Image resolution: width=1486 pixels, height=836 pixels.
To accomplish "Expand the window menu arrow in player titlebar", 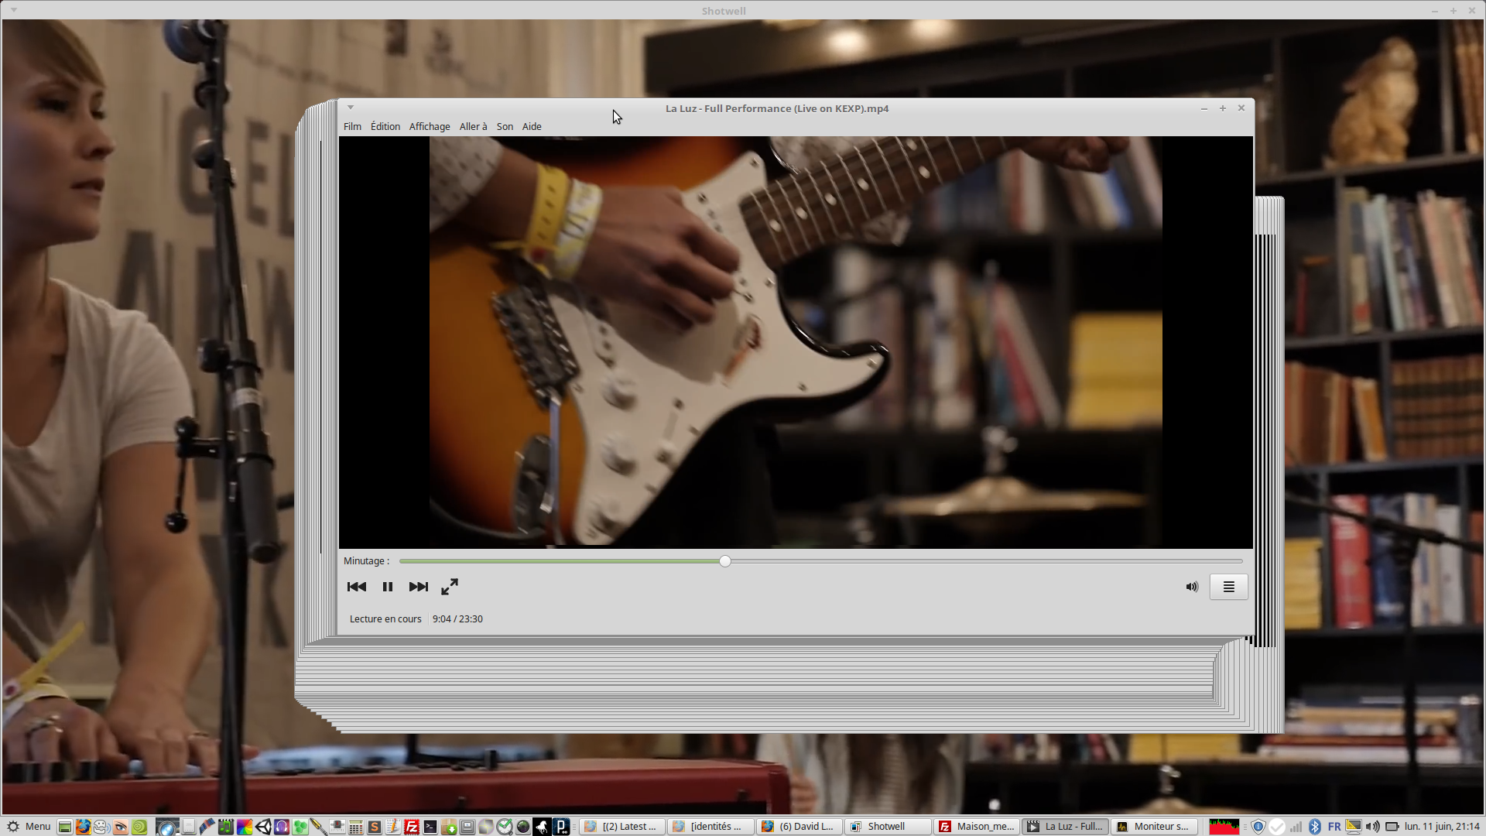I will (x=351, y=108).
